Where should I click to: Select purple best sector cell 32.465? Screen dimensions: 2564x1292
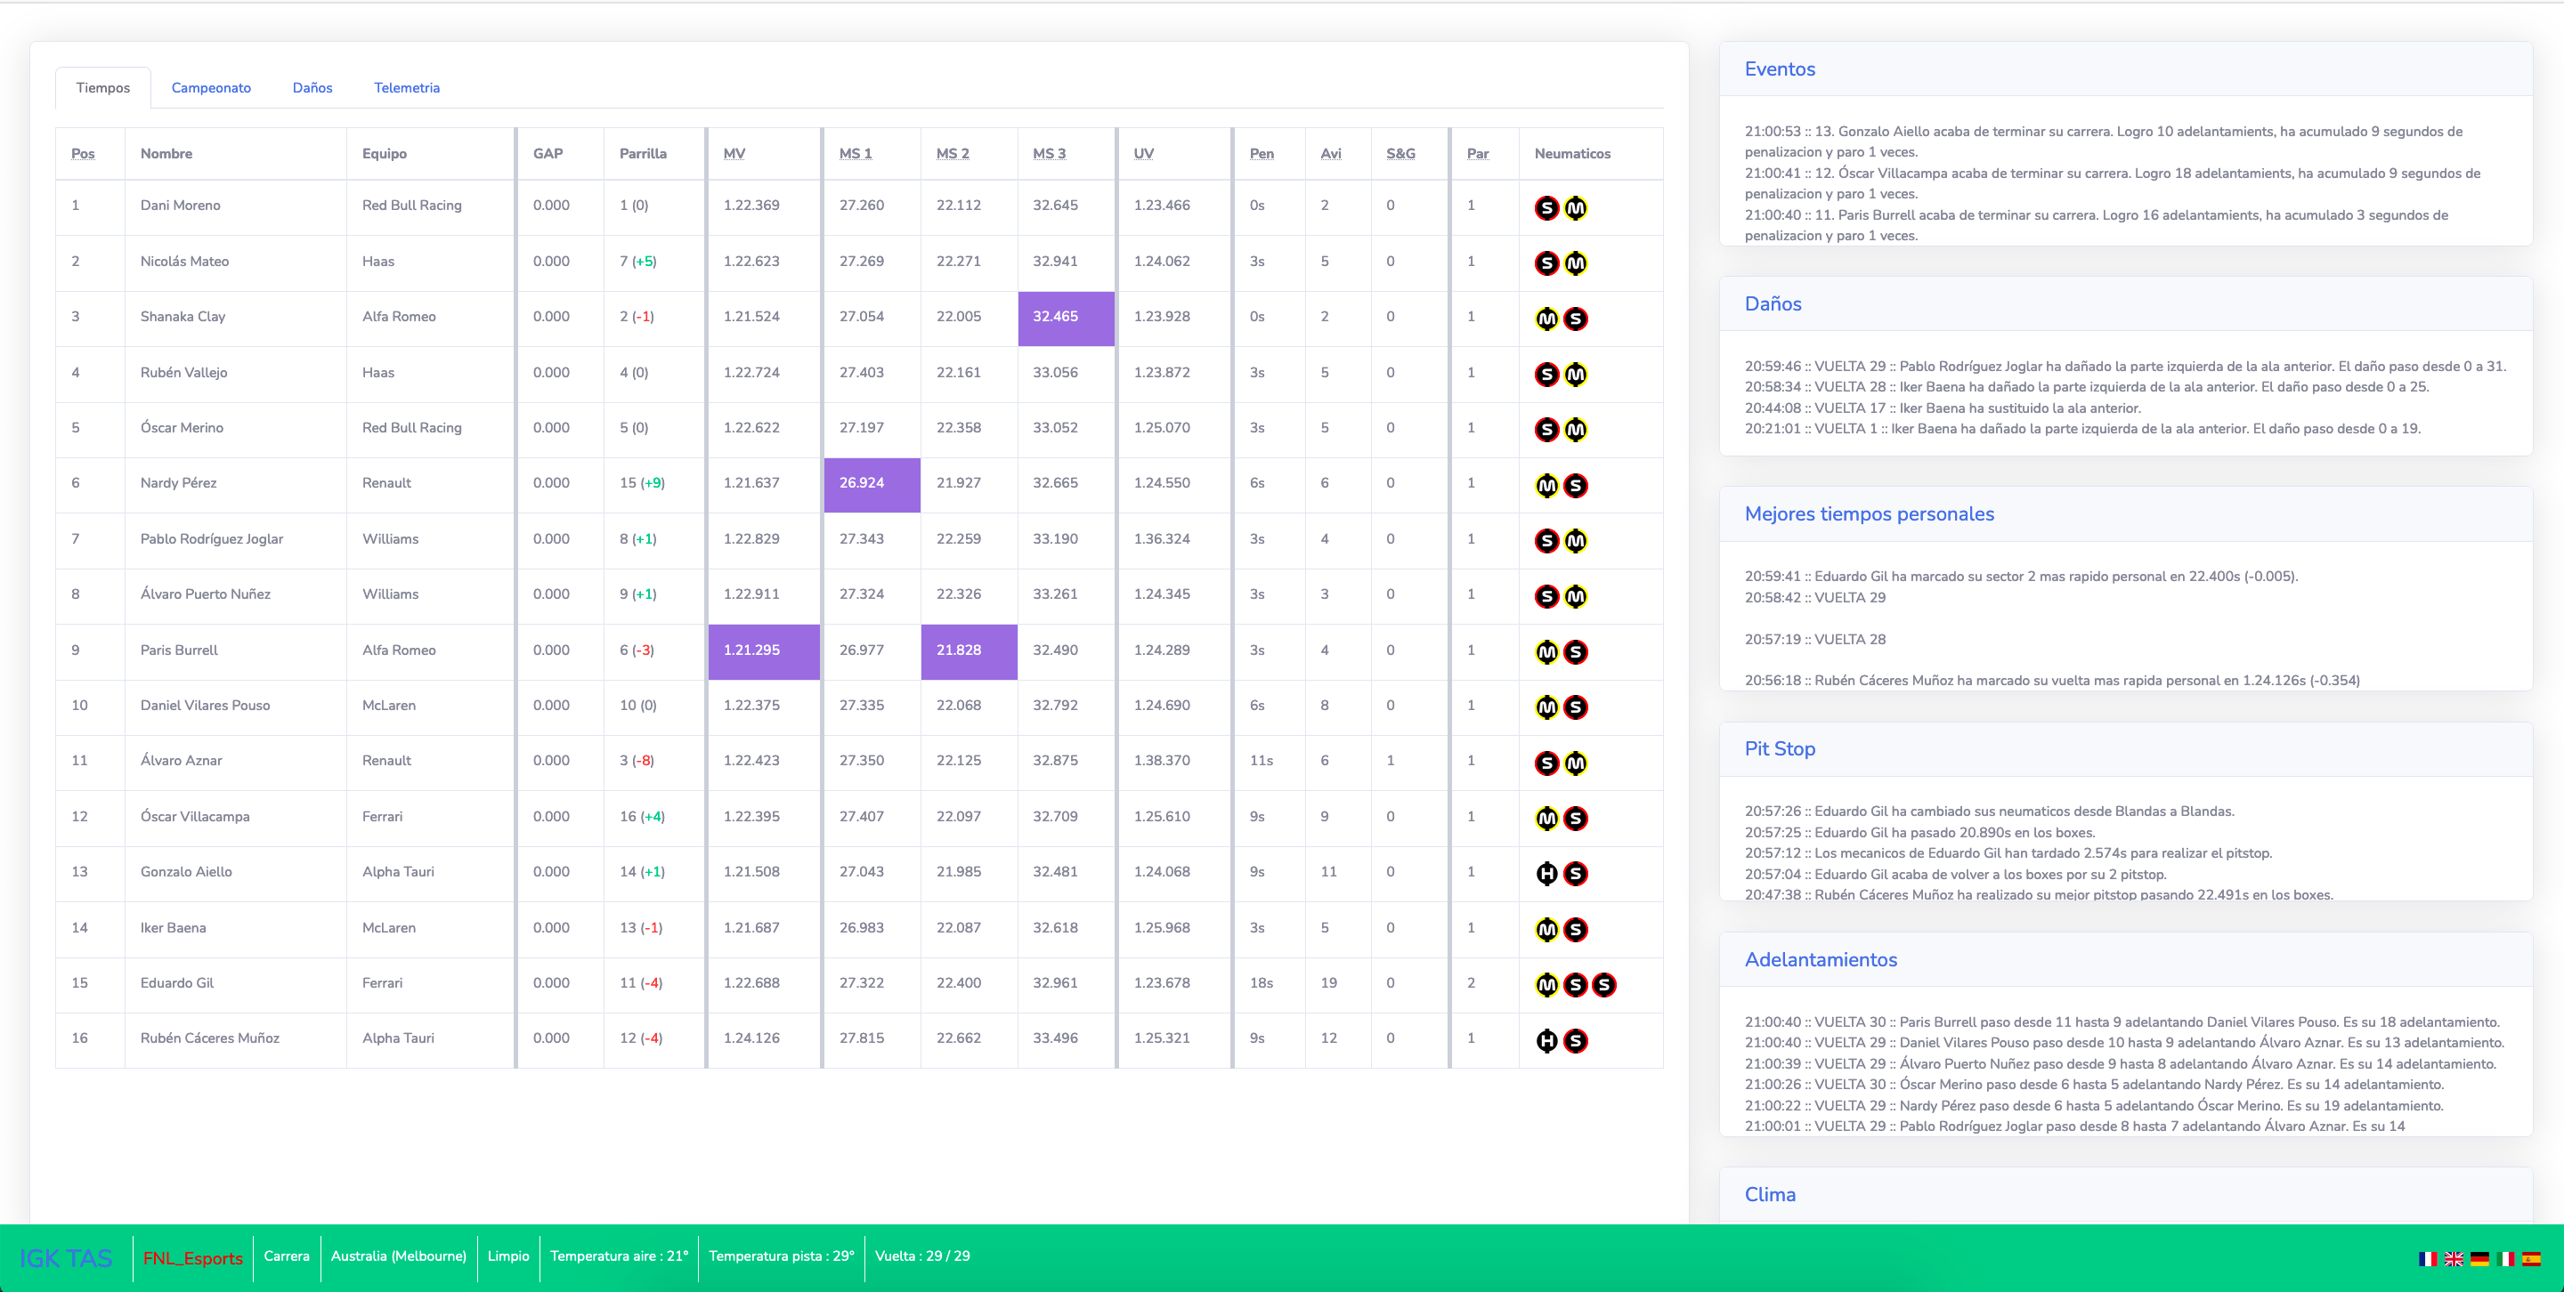pyautogui.click(x=1066, y=318)
